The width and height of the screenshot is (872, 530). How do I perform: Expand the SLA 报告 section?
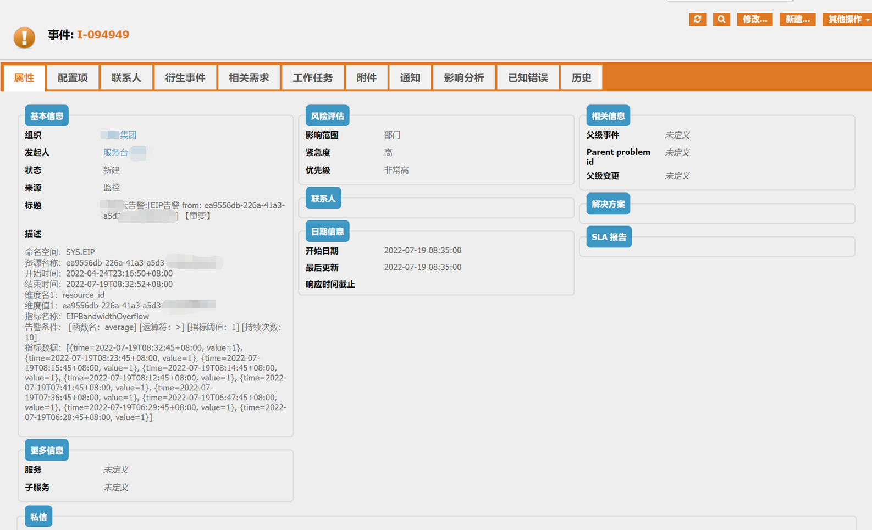[609, 237]
